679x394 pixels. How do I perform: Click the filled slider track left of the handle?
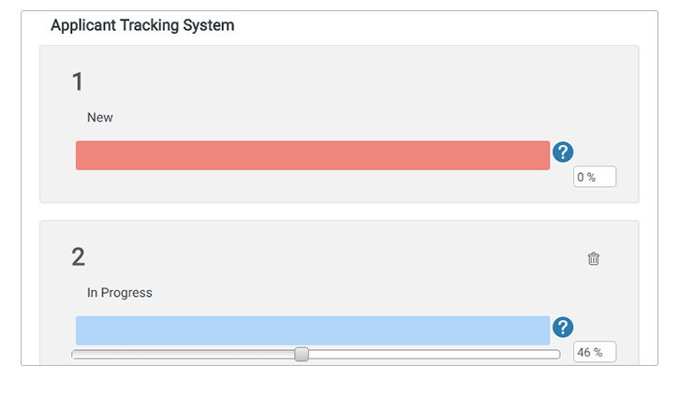[x=184, y=355]
